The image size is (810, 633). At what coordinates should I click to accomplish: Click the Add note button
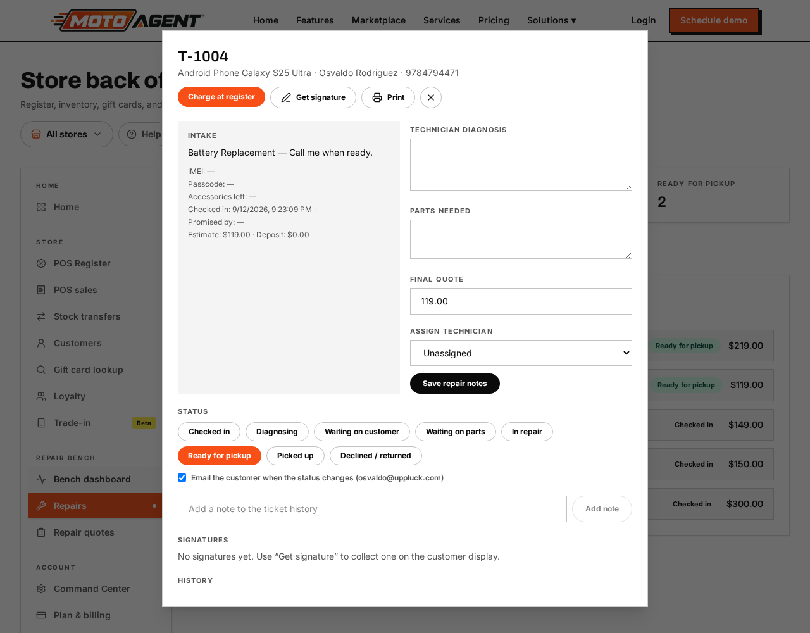(602, 509)
